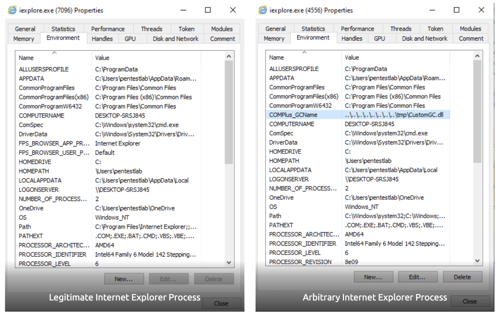Switch to Memory tab in 4556 window
Screen dimensions: 500x315
coord(274,38)
